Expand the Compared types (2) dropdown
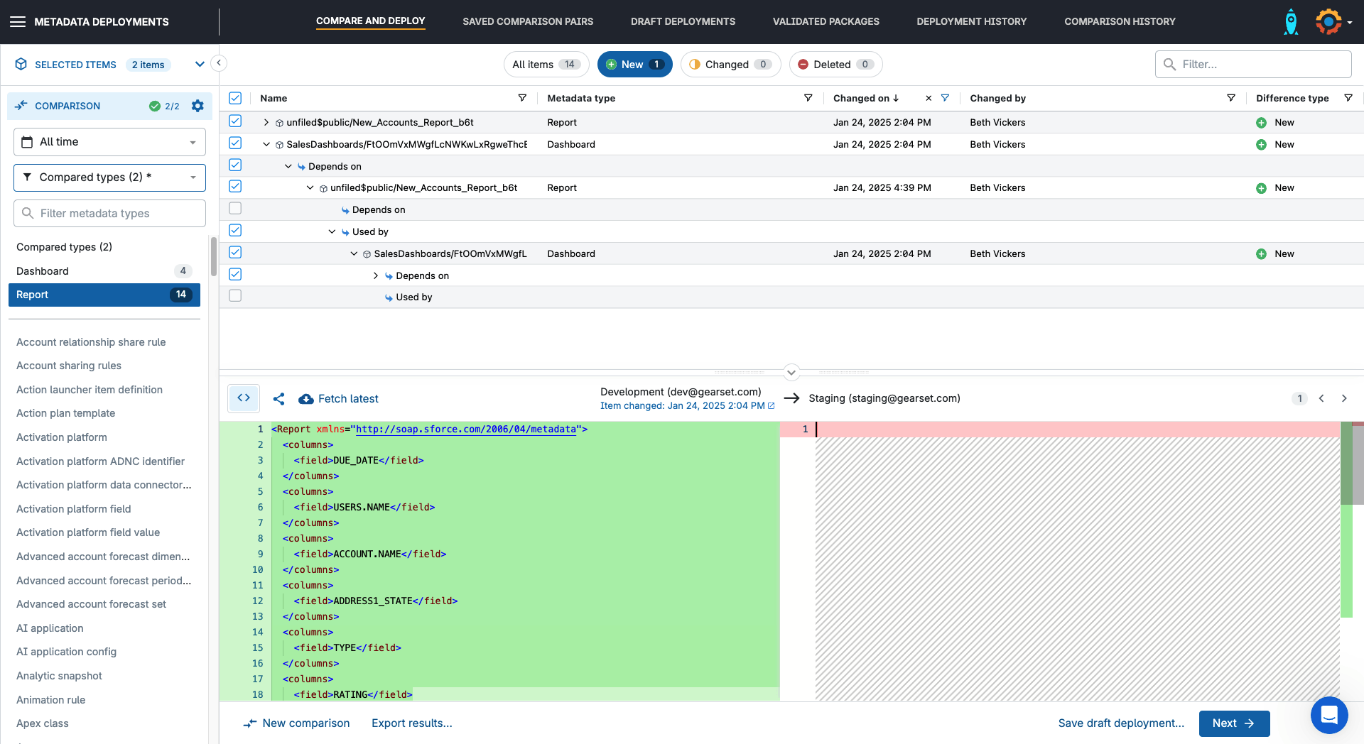 (109, 177)
